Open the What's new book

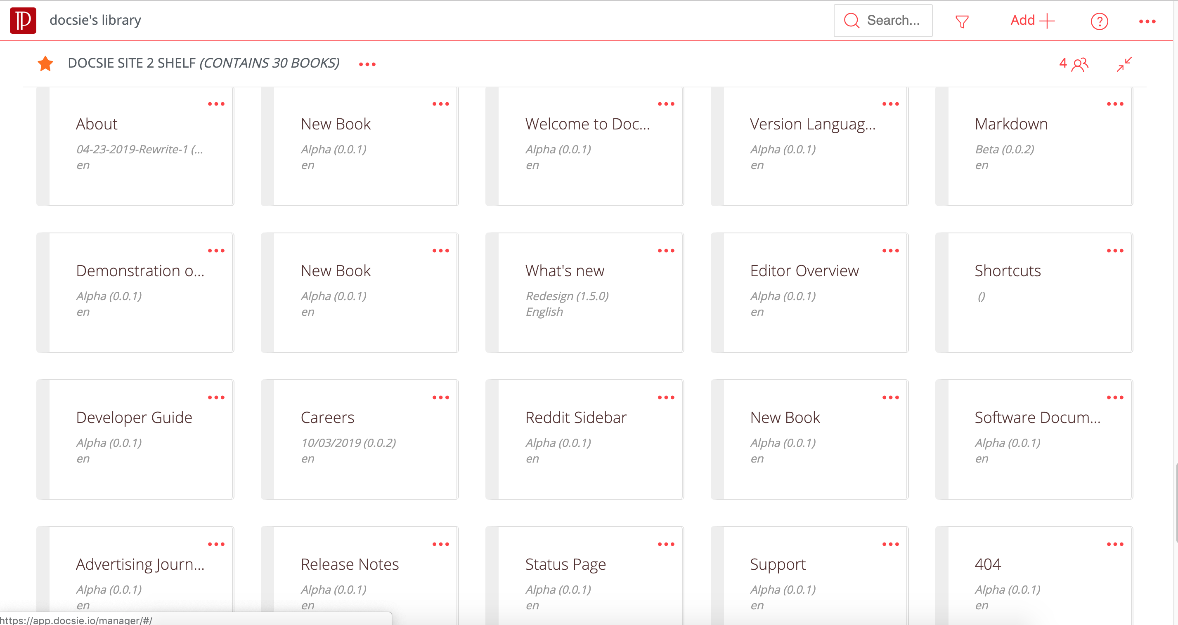584,293
